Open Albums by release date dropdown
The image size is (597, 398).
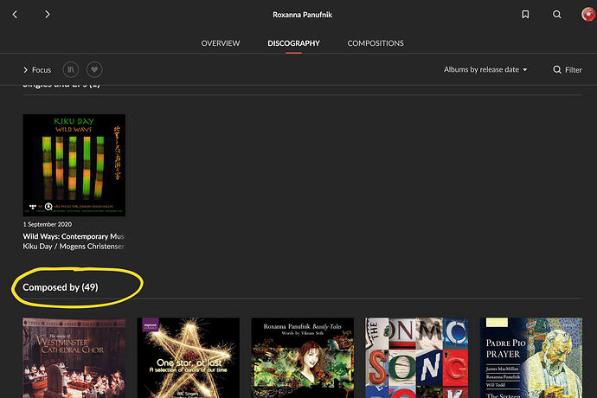pyautogui.click(x=485, y=70)
